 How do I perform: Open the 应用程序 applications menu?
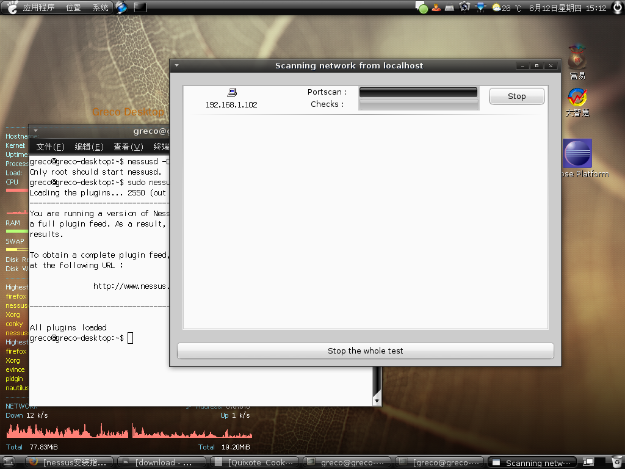pos(38,7)
